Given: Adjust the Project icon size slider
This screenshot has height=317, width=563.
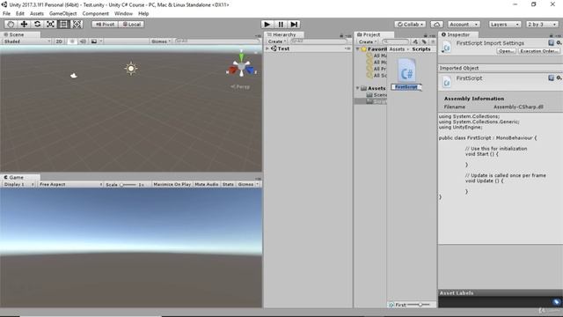Looking at the screenshot, I should [419, 305].
